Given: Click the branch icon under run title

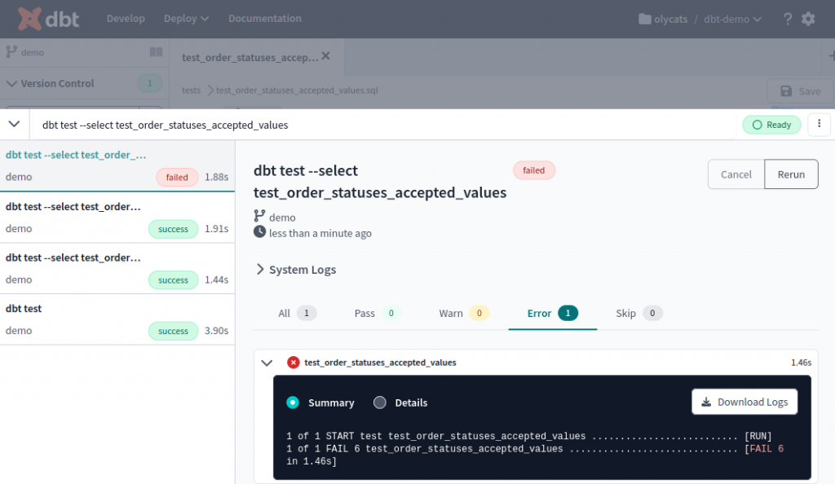Looking at the screenshot, I should tap(259, 216).
